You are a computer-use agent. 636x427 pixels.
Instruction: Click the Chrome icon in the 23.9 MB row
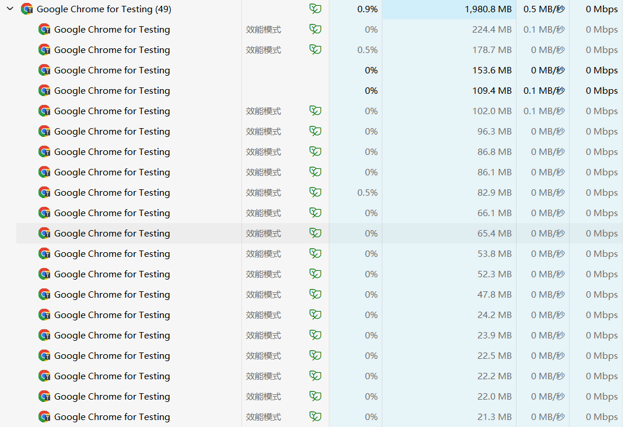44,335
